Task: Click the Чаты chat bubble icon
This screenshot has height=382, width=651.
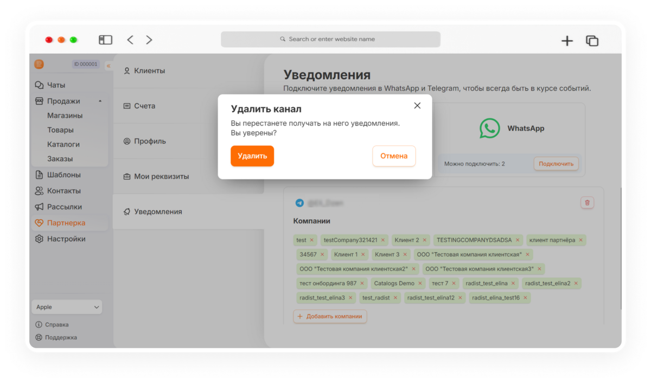Action: [x=39, y=85]
